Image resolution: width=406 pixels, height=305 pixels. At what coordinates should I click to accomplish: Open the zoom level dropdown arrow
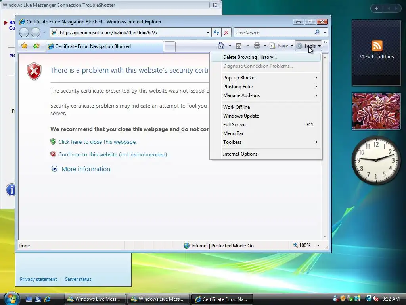318,245
